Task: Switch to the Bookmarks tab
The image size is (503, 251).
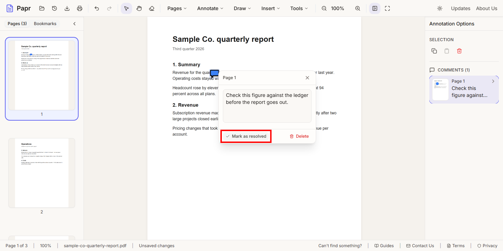Action: (45, 24)
